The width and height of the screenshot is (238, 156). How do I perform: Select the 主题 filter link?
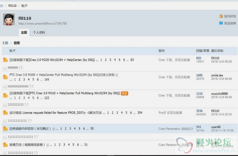point(5,43)
